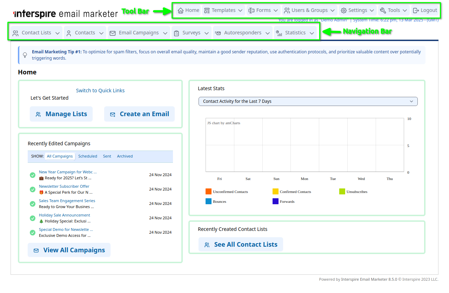The width and height of the screenshot is (449, 293).
Task: Click the green checkmark beside Holiday Sale Announcement
Action: (32, 218)
